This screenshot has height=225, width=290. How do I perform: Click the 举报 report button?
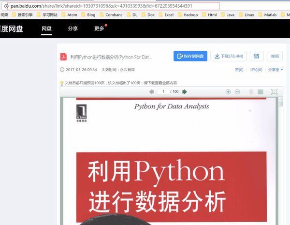(x=275, y=56)
